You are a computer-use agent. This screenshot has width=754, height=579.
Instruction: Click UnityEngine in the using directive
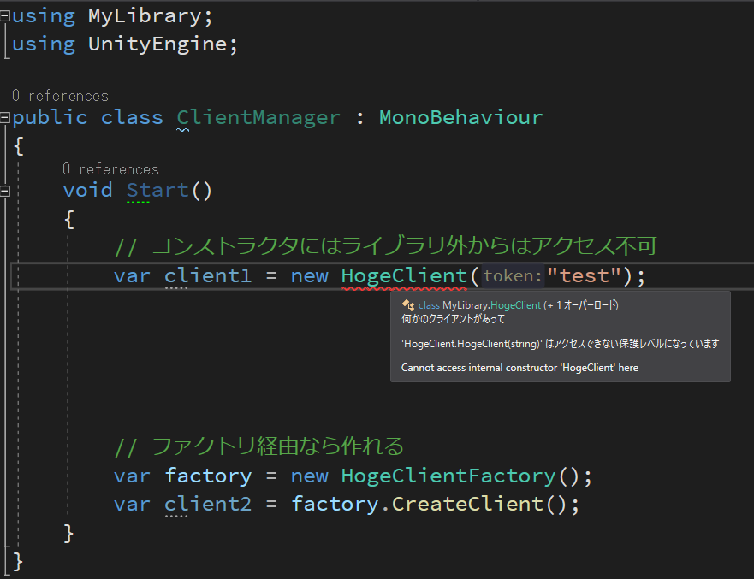pyautogui.click(x=157, y=44)
